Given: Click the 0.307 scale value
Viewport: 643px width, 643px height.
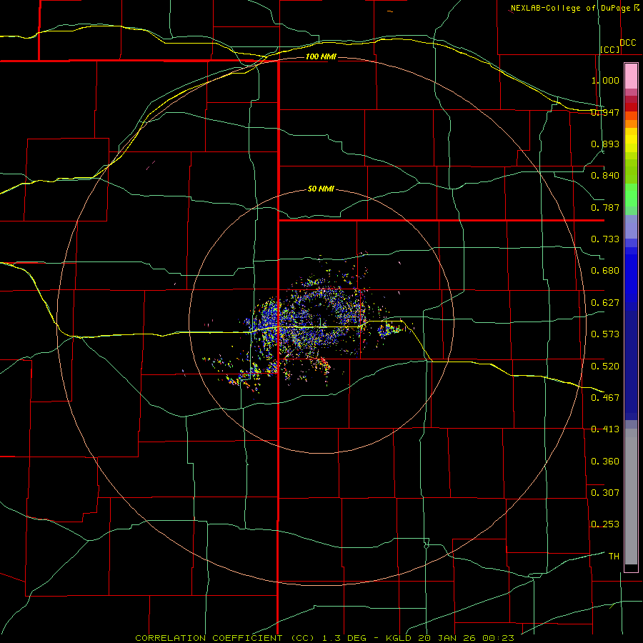Looking at the screenshot, I should (x=605, y=492).
